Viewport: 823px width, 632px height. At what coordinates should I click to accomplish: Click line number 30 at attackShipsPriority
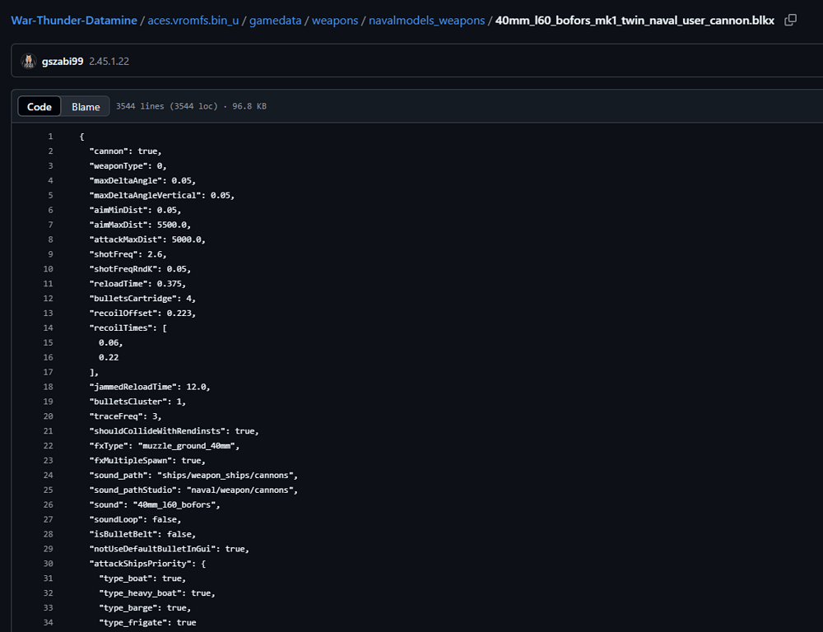49,564
